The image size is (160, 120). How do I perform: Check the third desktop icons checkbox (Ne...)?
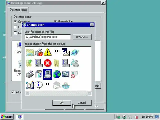15,33
